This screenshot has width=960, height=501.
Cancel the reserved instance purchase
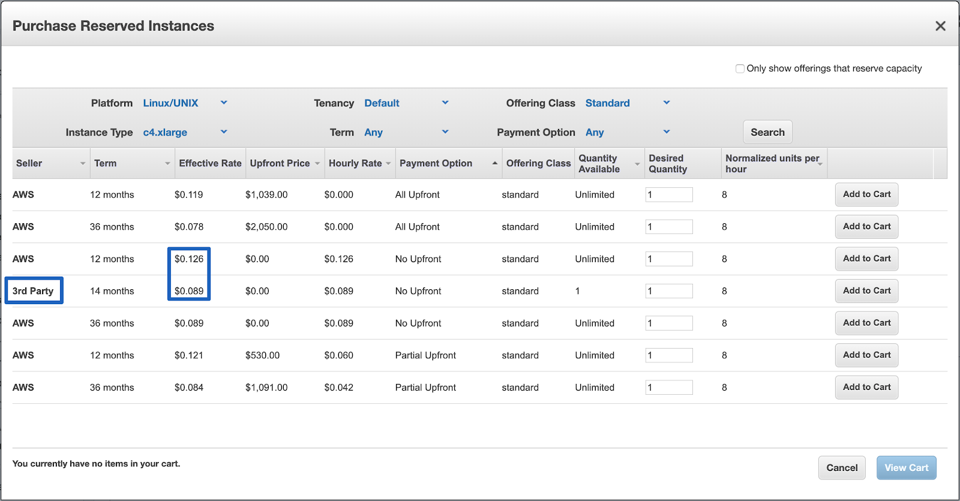[842, 468]
